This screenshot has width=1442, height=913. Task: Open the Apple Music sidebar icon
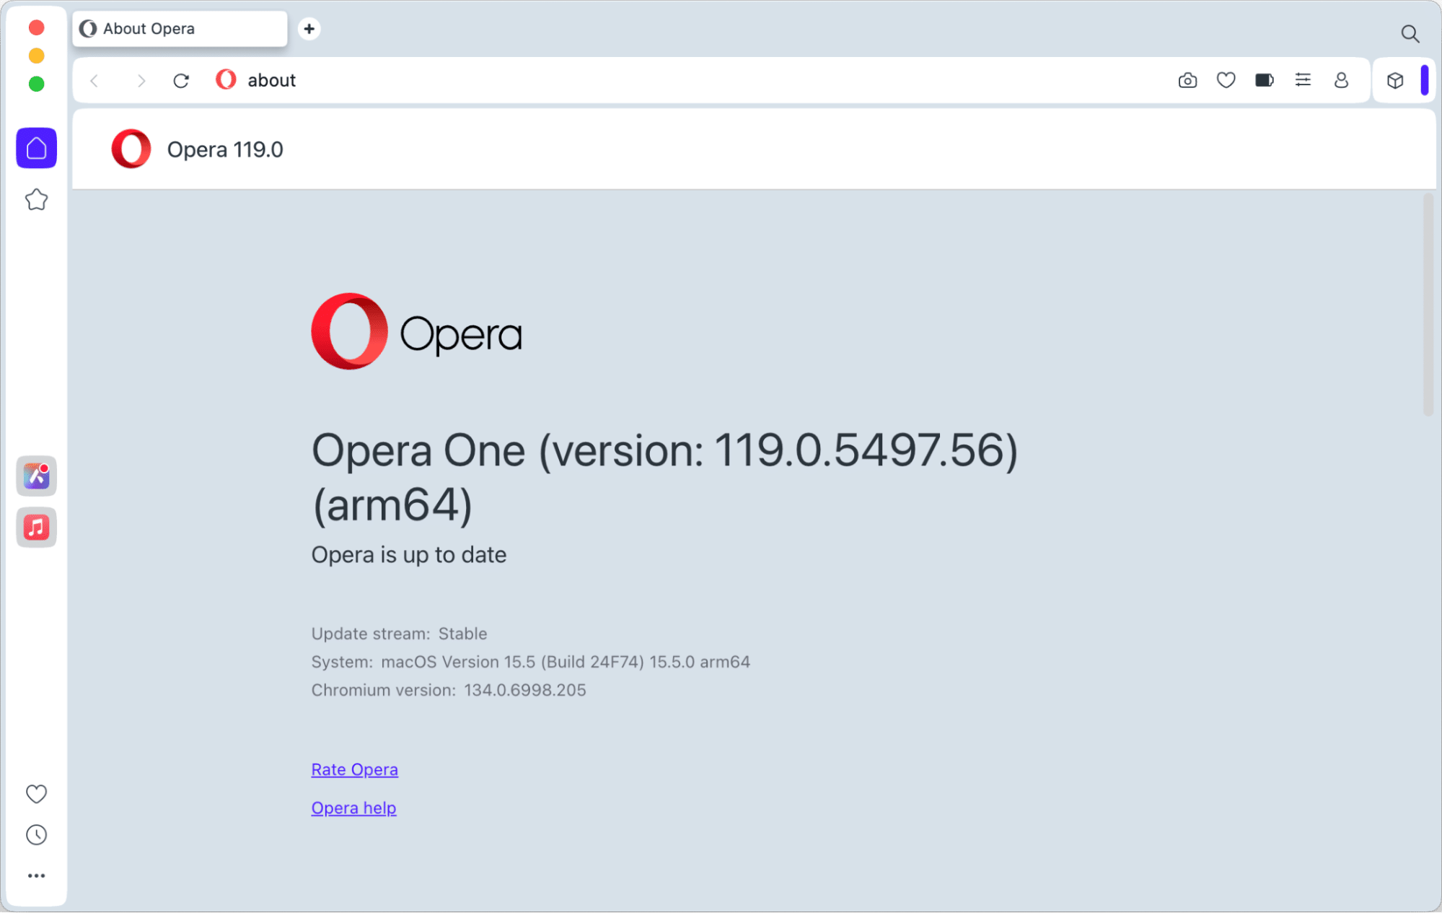pyautogui.click(x=36, y=527)
